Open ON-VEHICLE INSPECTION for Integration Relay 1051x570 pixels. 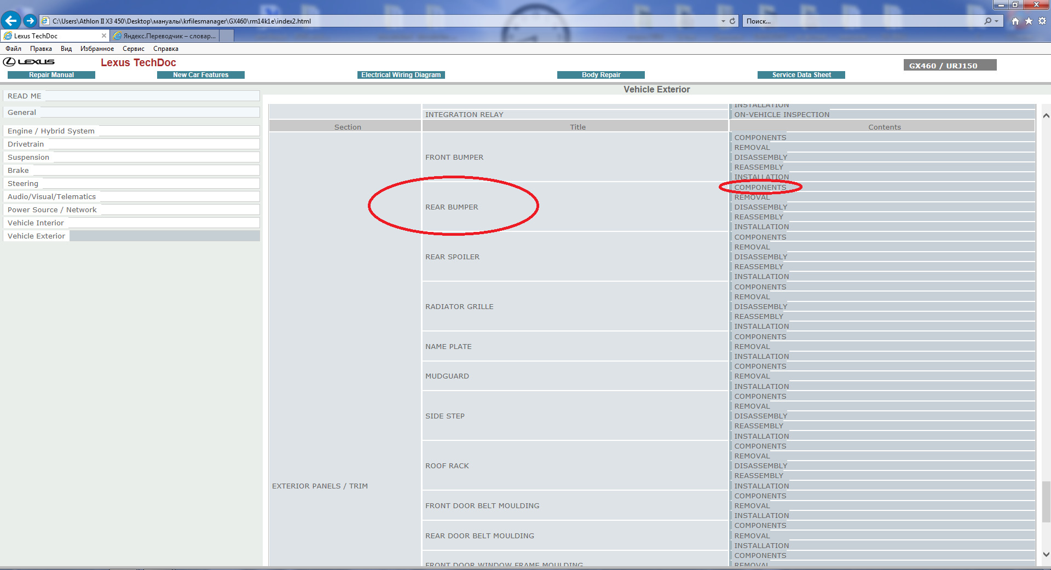[x=782, y=115]
